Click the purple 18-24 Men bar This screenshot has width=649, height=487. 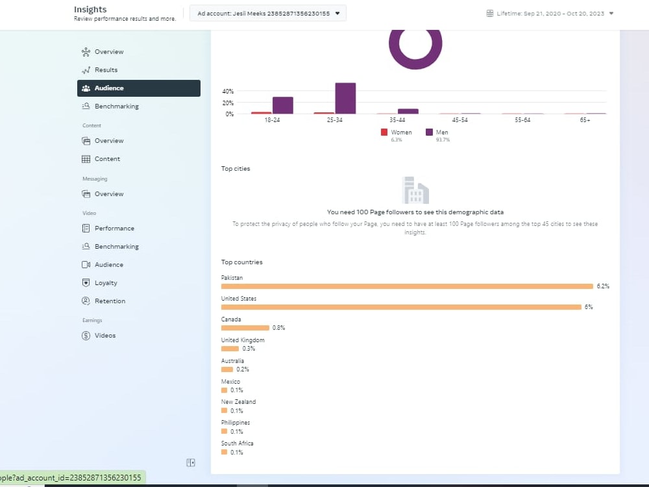283,106
